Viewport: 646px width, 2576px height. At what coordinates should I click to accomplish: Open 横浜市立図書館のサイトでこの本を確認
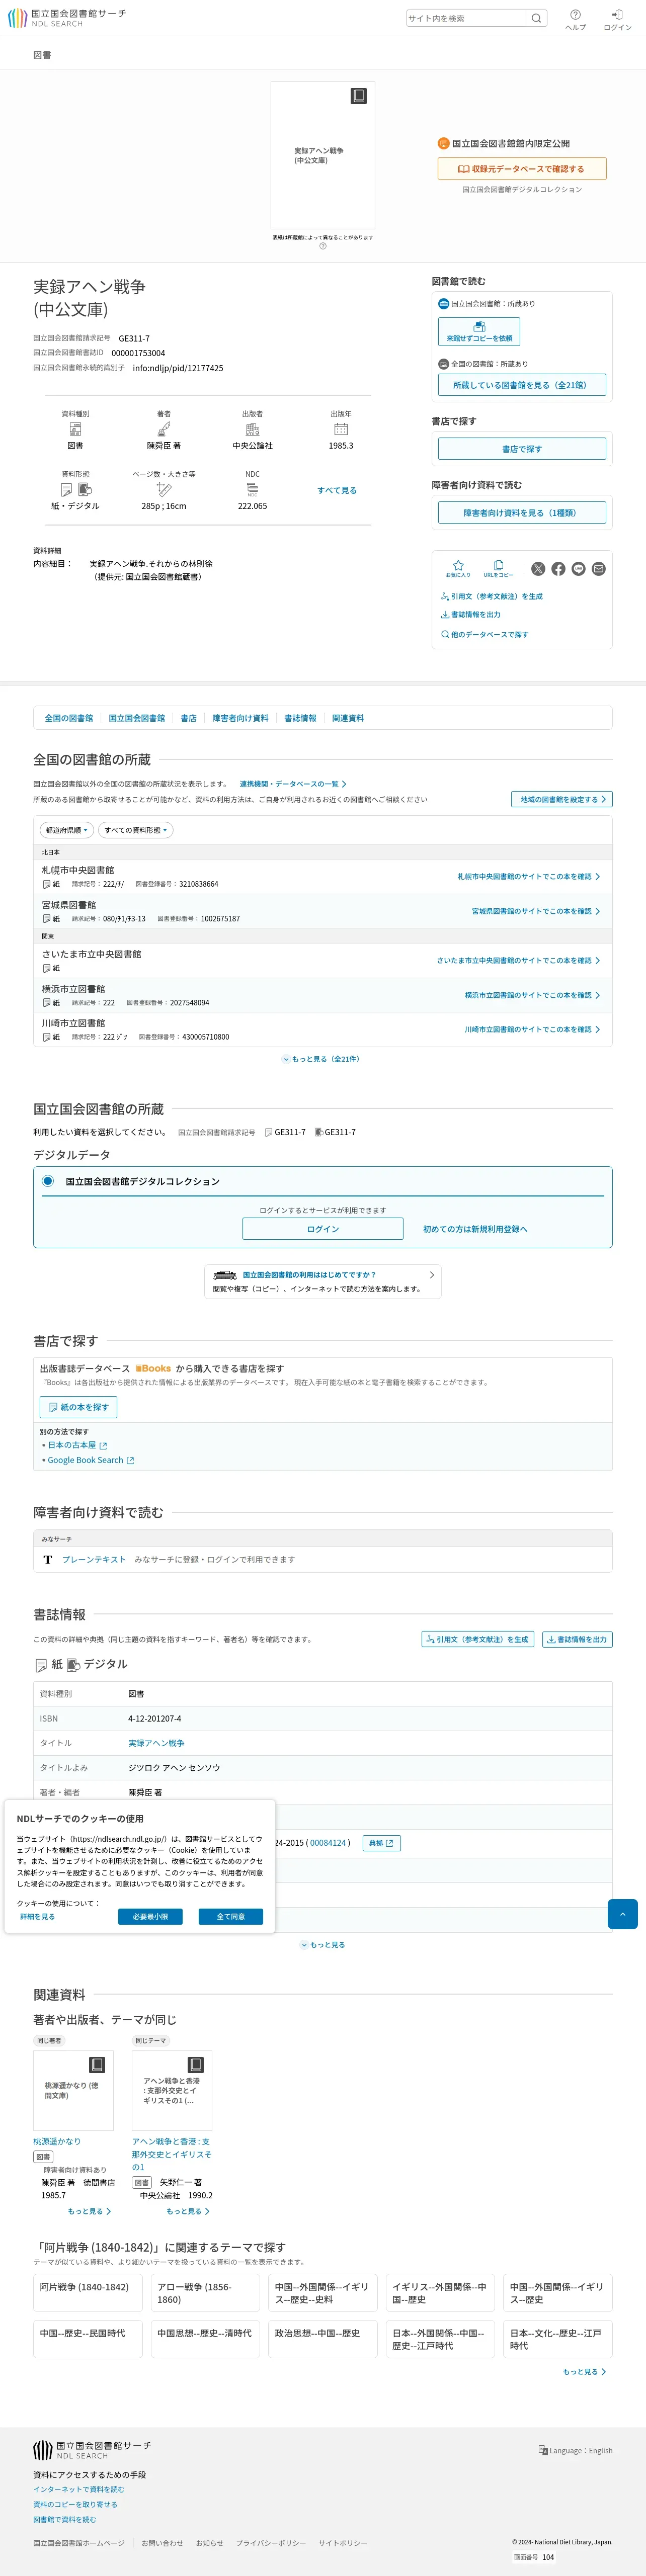point(532,996)
